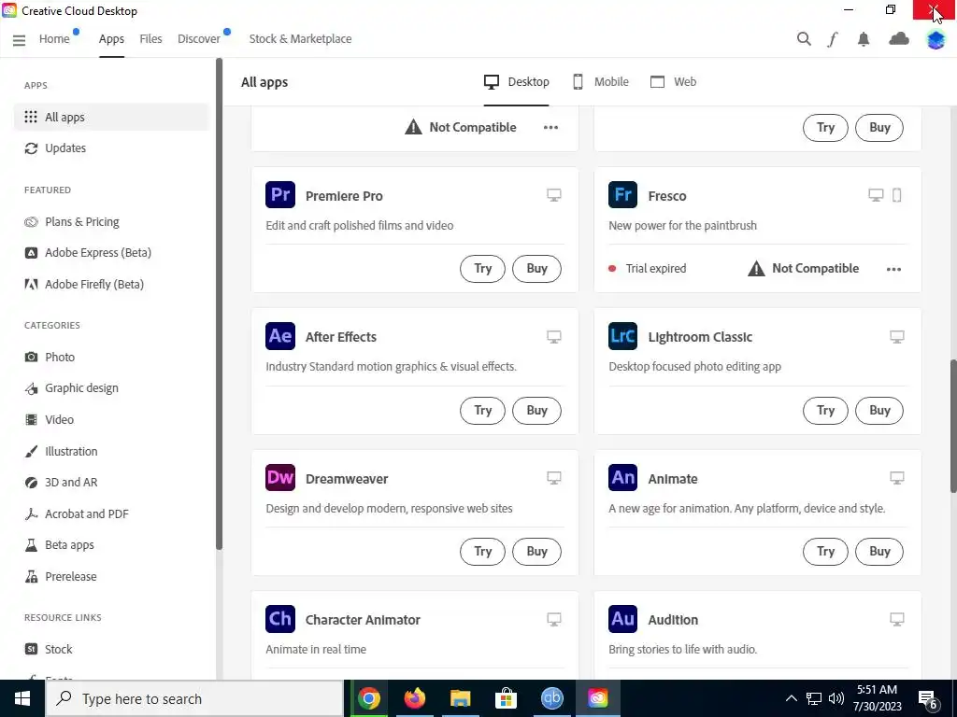
Task: Click the Lightroom Classic app icon
Action: point(622,336)
